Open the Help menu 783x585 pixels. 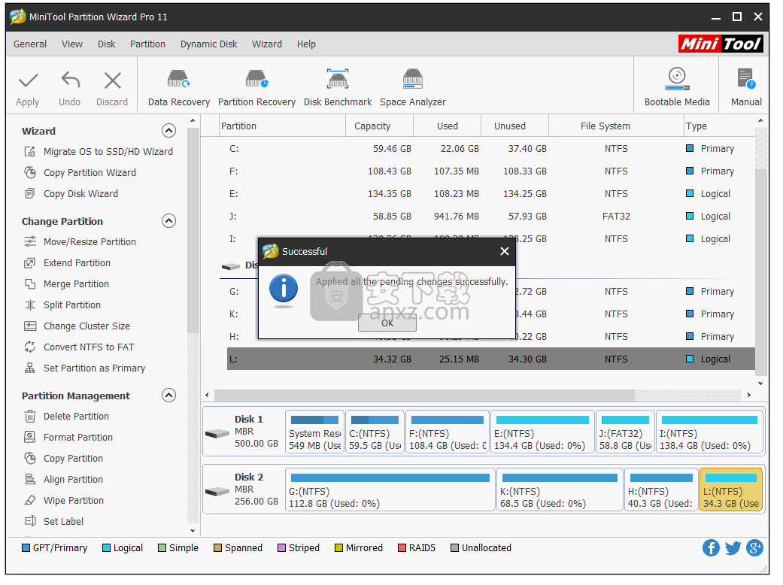306,44
